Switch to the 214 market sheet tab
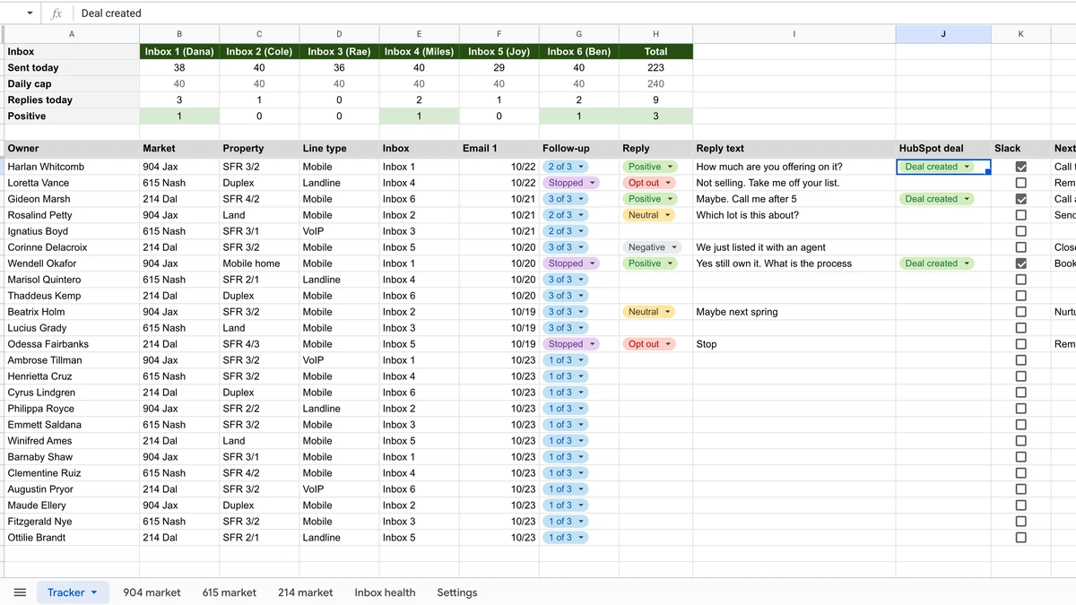1076x605 pixels. click(x=305, y=592)
